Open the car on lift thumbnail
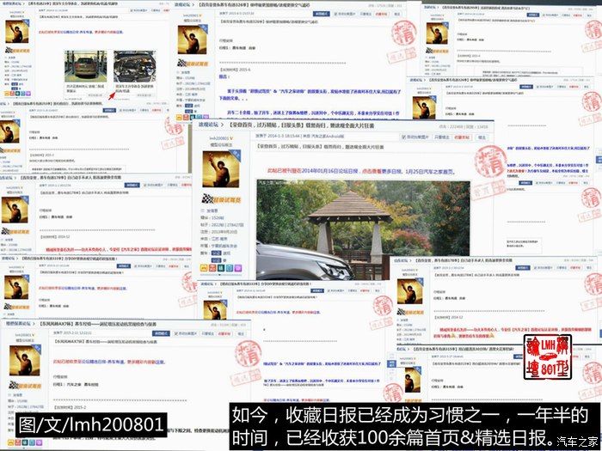Screen dimensions: 602x451 [84, 66]
